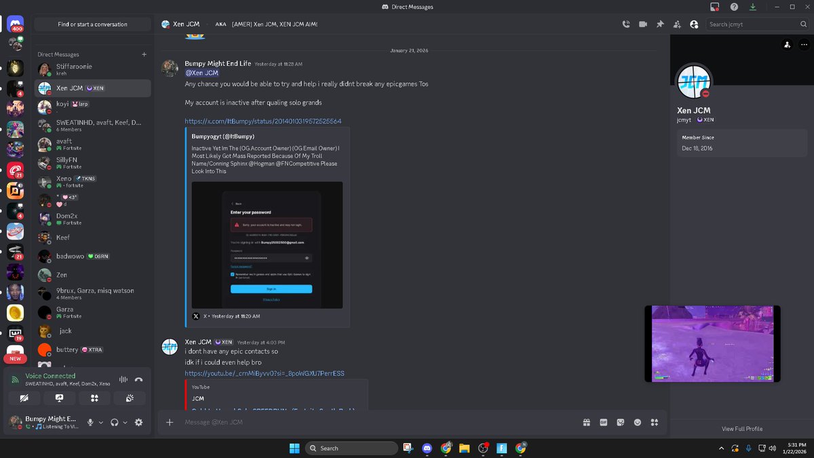814x458 pixels.
Task: Click the Message @Xen JCM input box
Action: tap(380, 422)
